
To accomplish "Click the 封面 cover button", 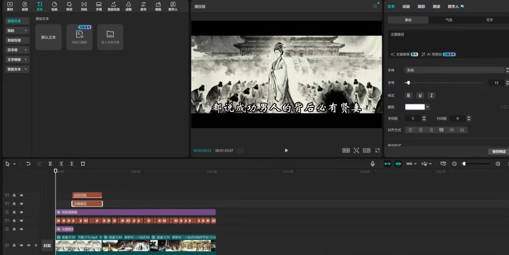I will 47,246.
